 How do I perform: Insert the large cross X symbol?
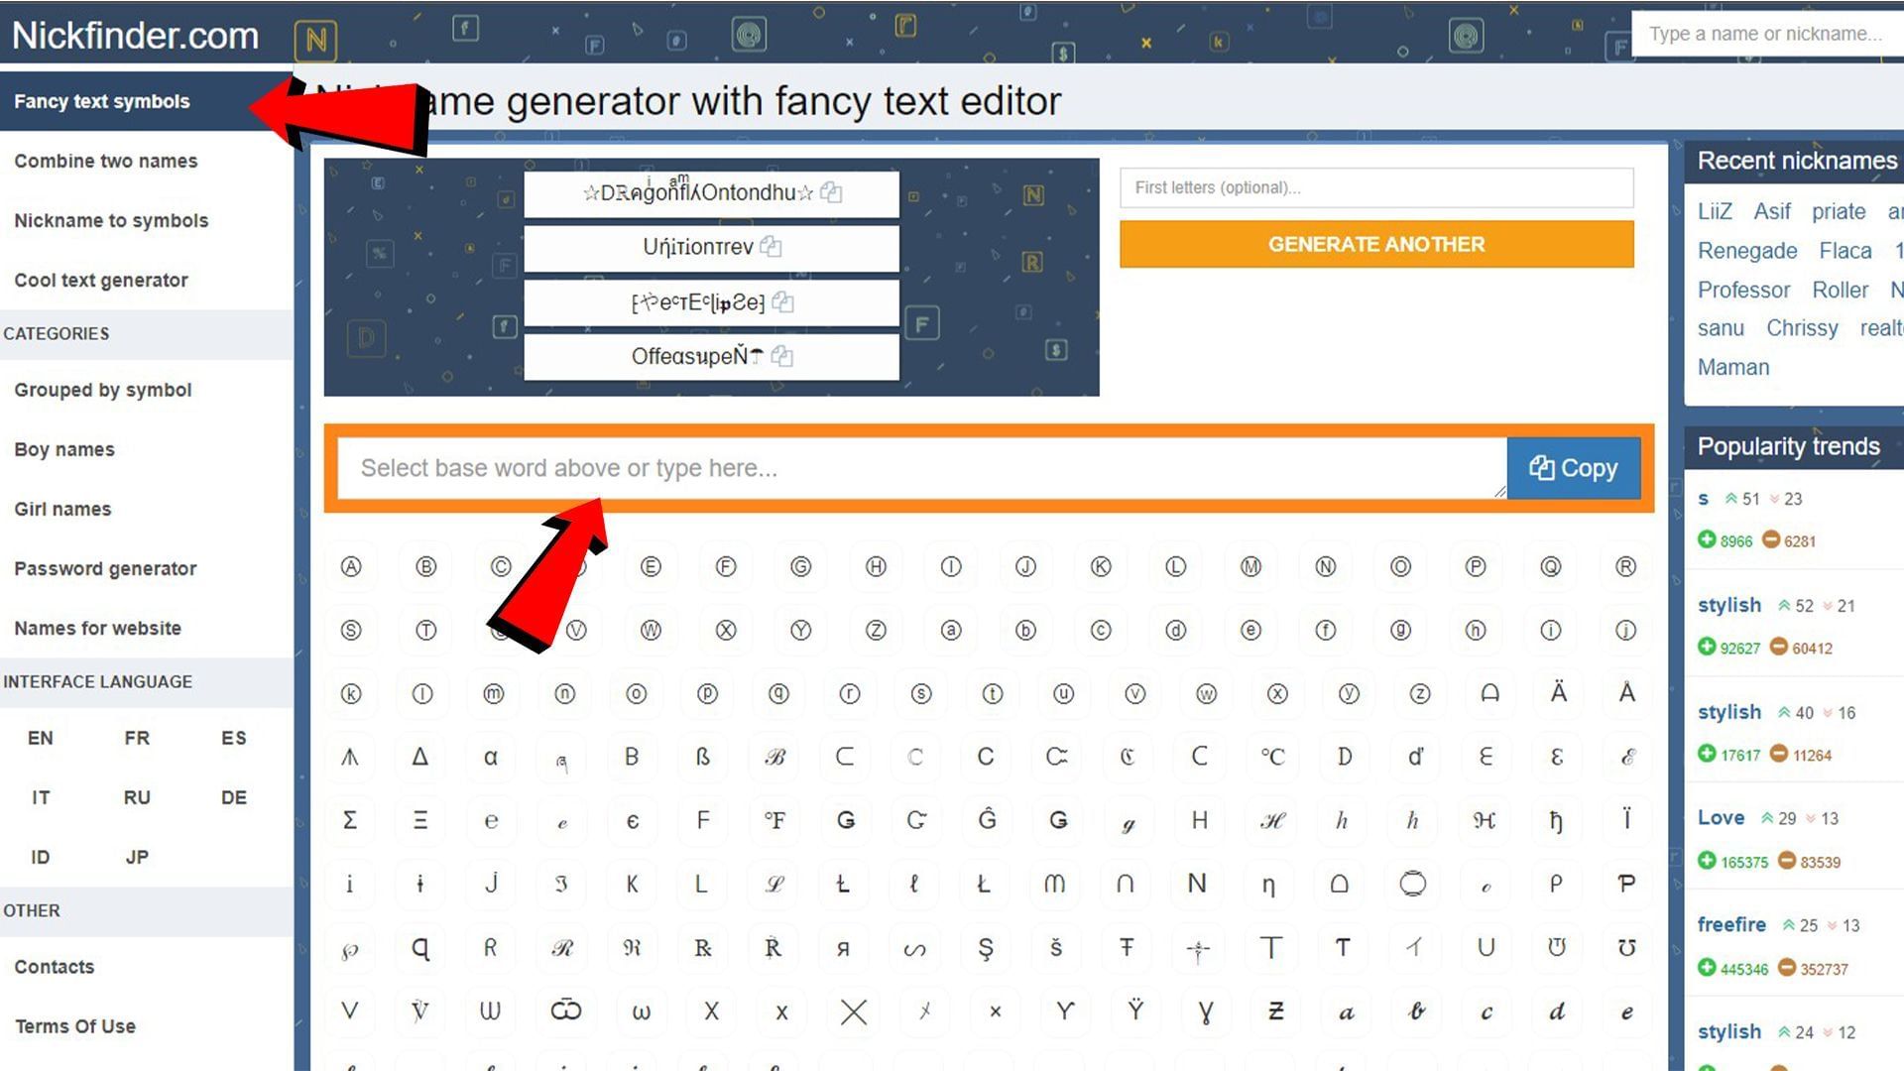[x=853, y=1011]
